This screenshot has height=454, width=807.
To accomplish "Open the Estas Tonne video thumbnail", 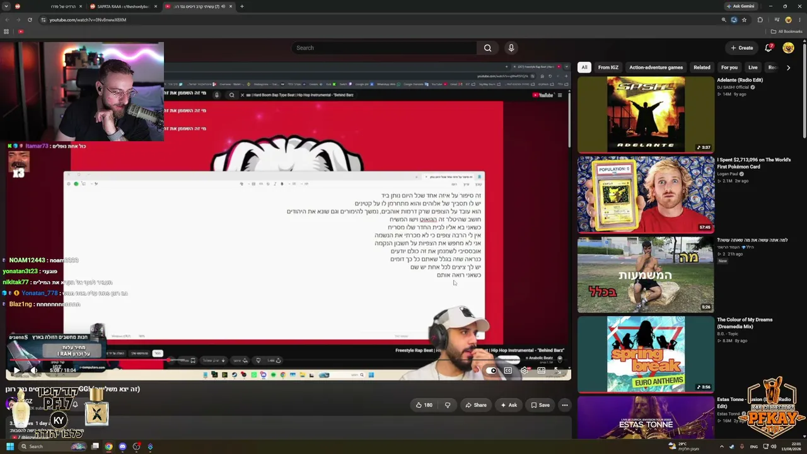I will click(x=646, y=417).
